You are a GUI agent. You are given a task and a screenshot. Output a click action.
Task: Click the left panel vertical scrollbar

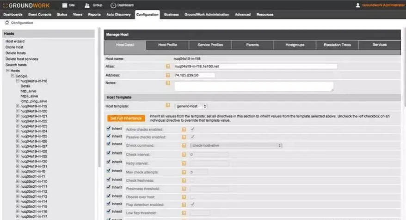pyautogui.click(x=99, y=98)
